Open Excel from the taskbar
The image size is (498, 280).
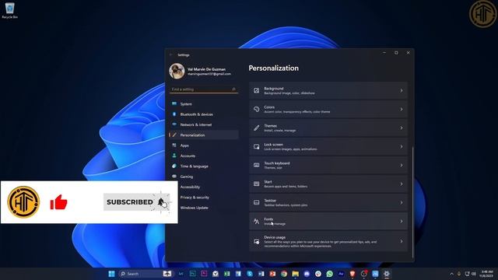226,274
